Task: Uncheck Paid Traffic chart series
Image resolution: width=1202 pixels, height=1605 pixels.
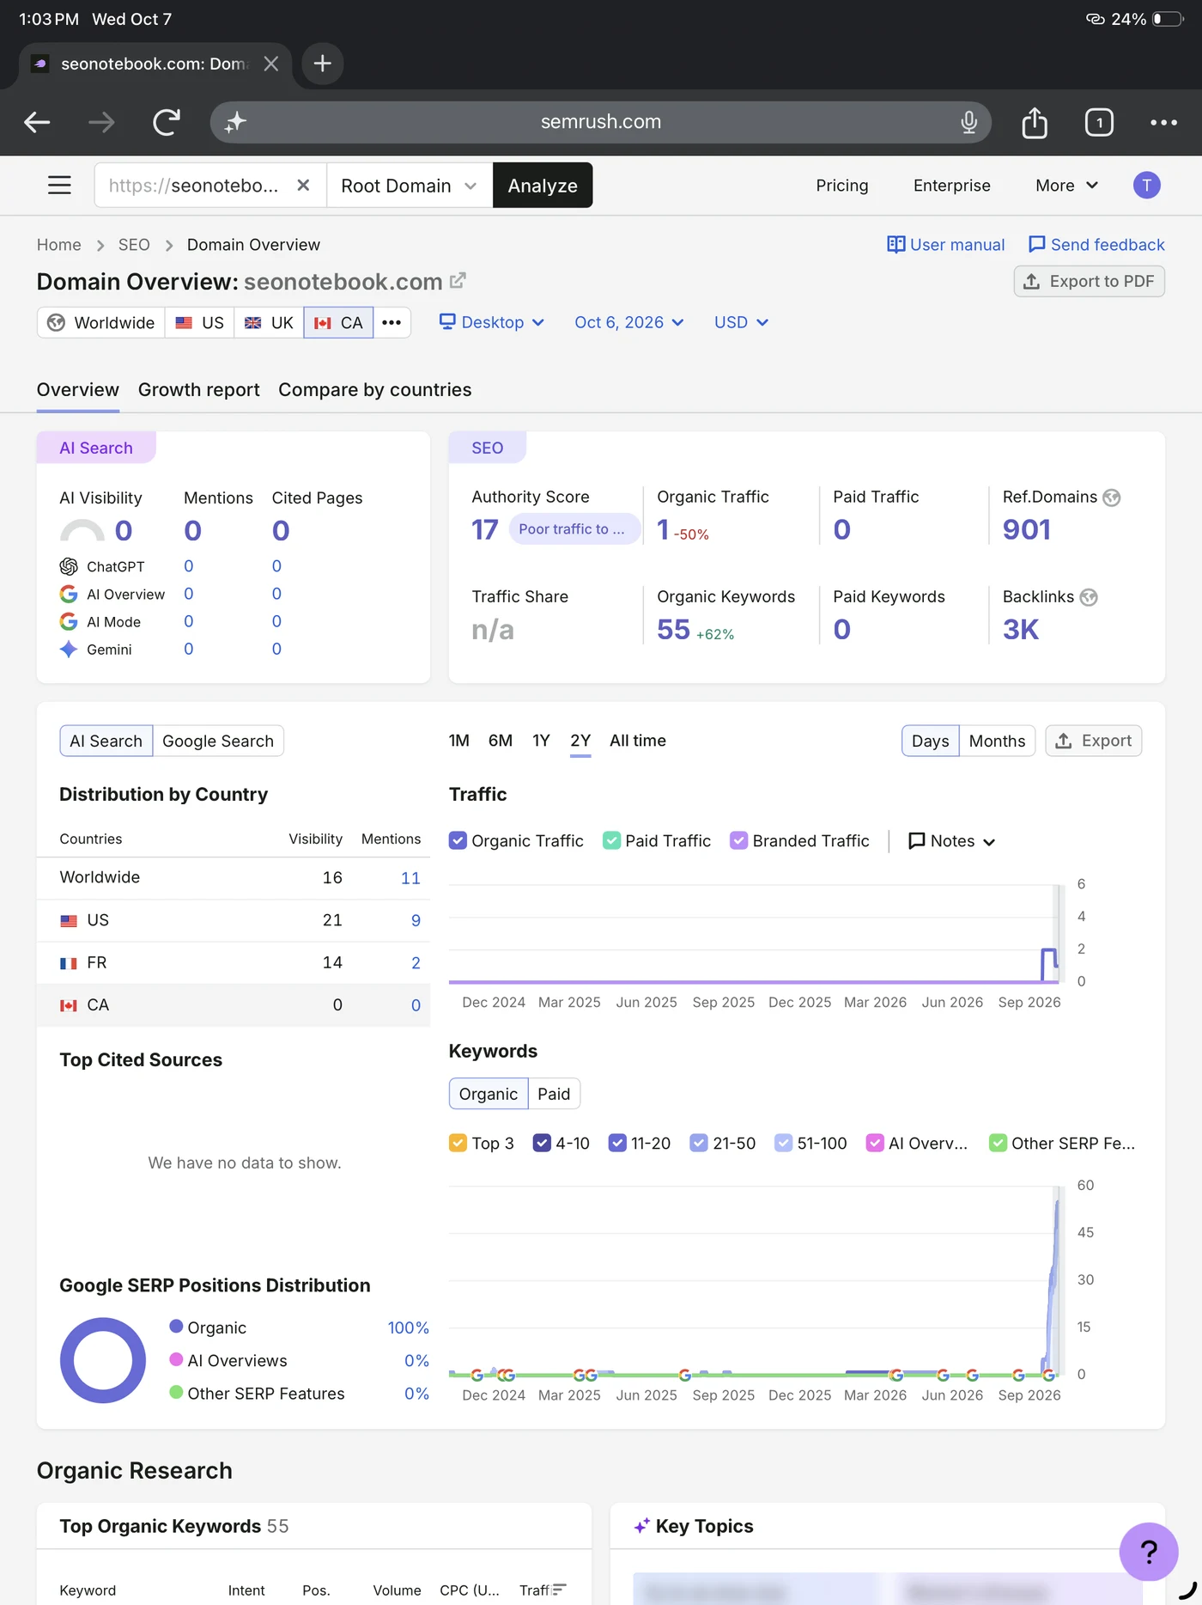Action: [611, 840]
